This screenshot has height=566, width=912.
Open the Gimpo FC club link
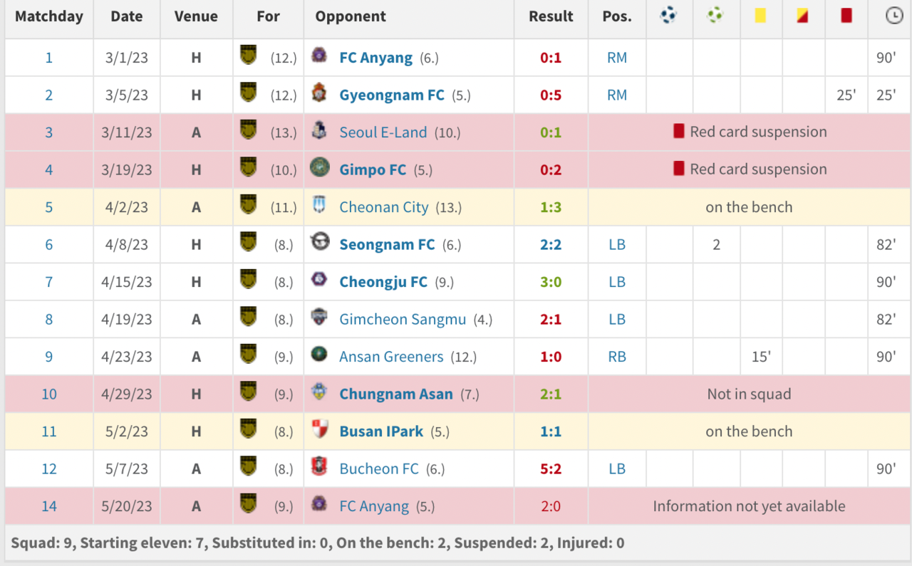pyautogui.click(x=373, y=169)
